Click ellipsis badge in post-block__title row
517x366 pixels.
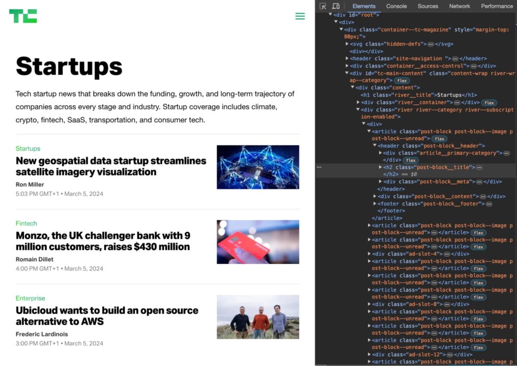(479, 167)
